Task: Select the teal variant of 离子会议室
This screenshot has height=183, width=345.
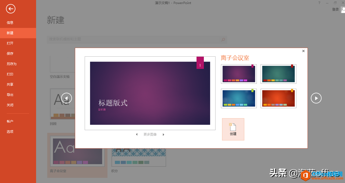Action: click(x=278, y=74)
